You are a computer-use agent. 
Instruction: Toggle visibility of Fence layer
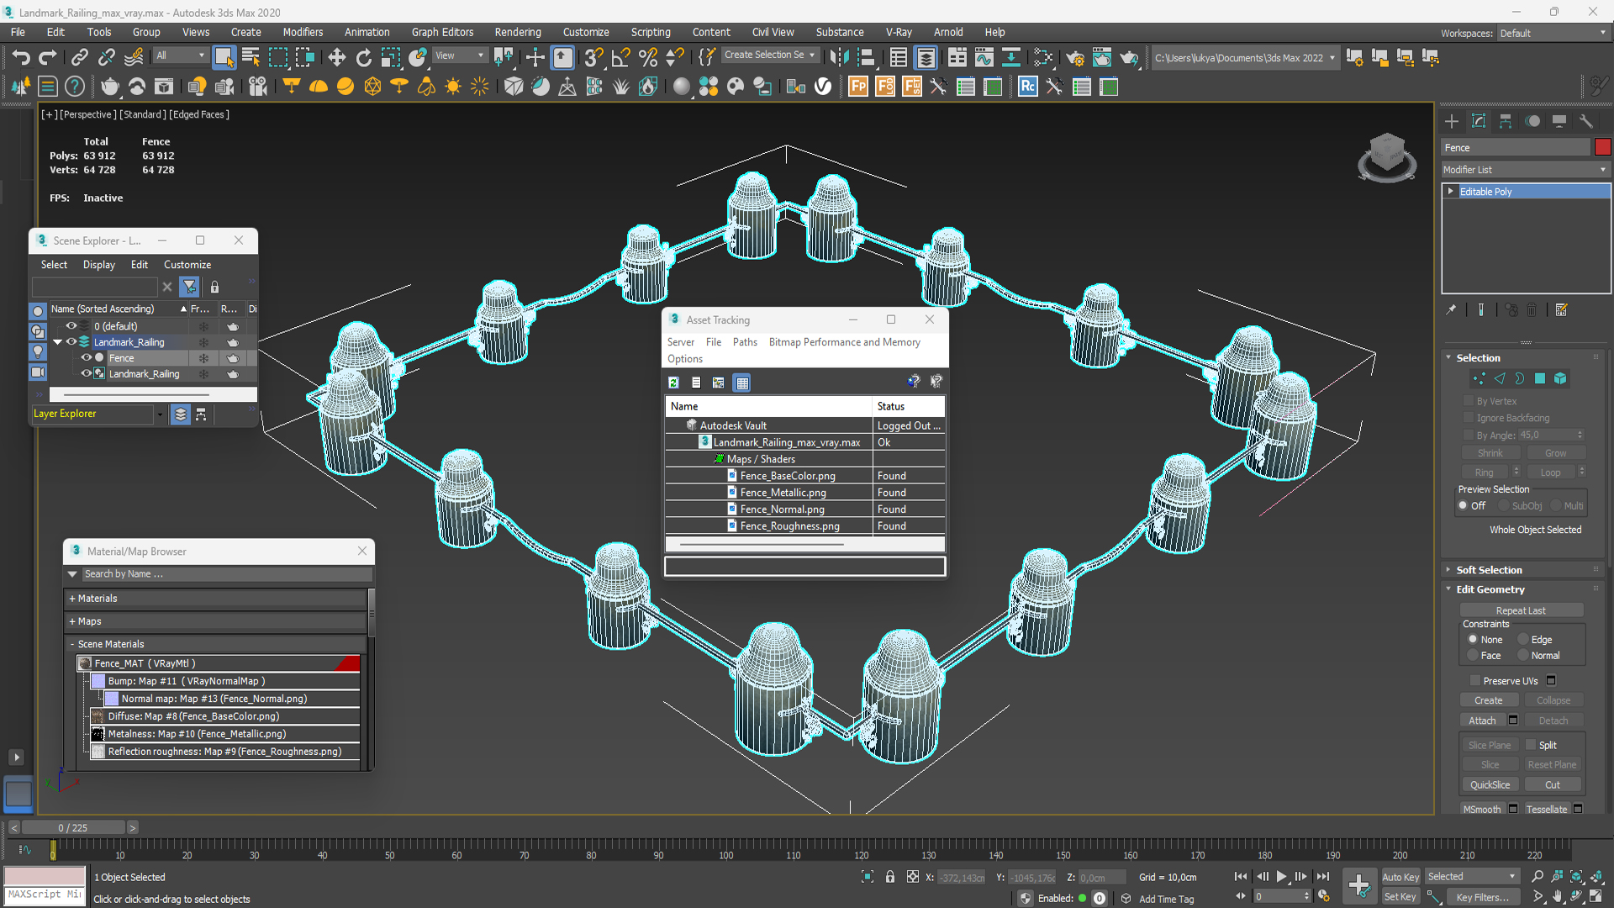[87, 357]
